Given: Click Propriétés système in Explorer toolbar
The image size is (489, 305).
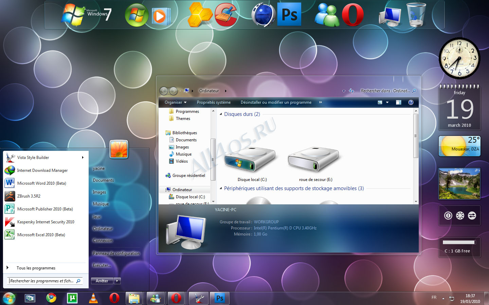Looking at the screenshot, I should point(214,102).
